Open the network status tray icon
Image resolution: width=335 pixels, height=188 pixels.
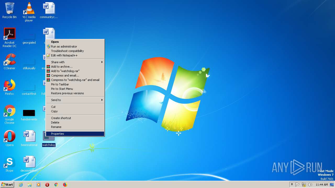point(304,185)
